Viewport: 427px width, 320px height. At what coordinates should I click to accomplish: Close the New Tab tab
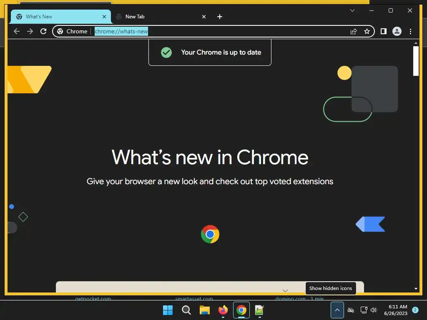click(203, 17)
